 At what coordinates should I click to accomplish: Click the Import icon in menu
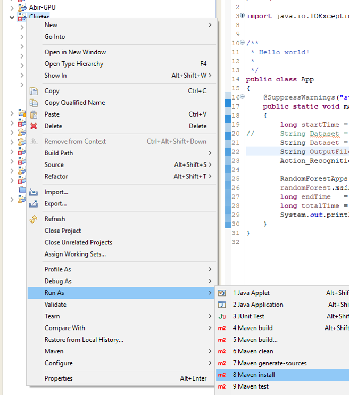pyautogui.click(x=34, y=192)
